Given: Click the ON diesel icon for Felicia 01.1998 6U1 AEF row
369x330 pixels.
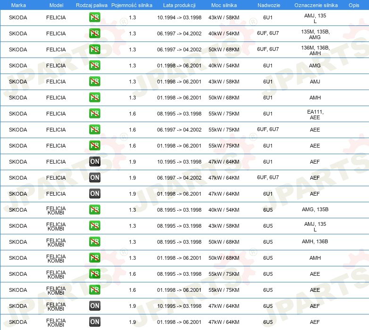Looking at the screenshot, I should pyautogui.click(x=94, y=193).
